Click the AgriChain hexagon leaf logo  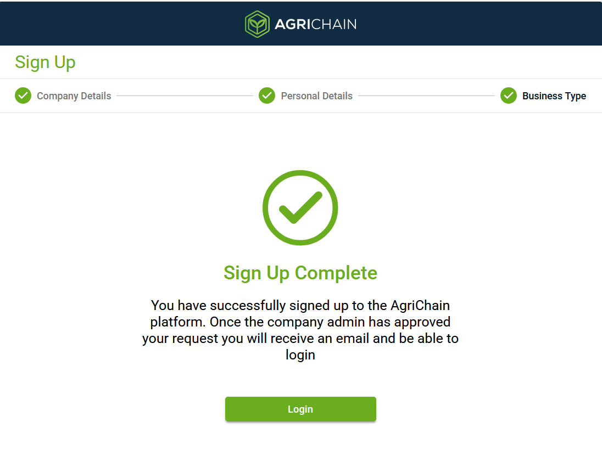(x=257, y=24)
